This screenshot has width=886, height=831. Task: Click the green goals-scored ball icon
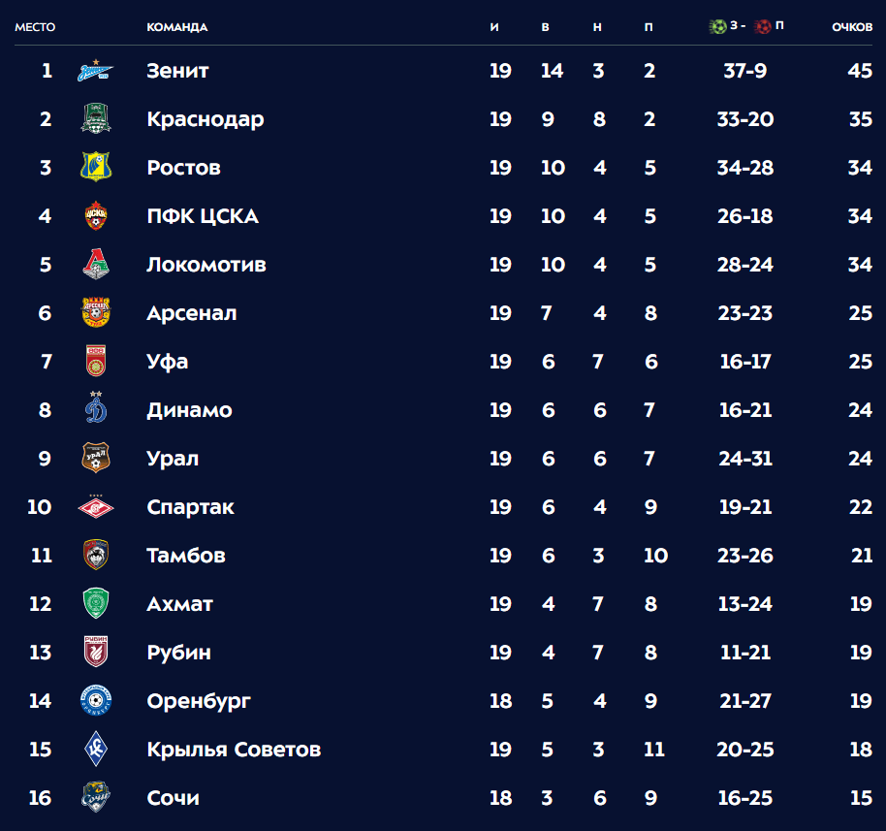click(x=717, y=26)
